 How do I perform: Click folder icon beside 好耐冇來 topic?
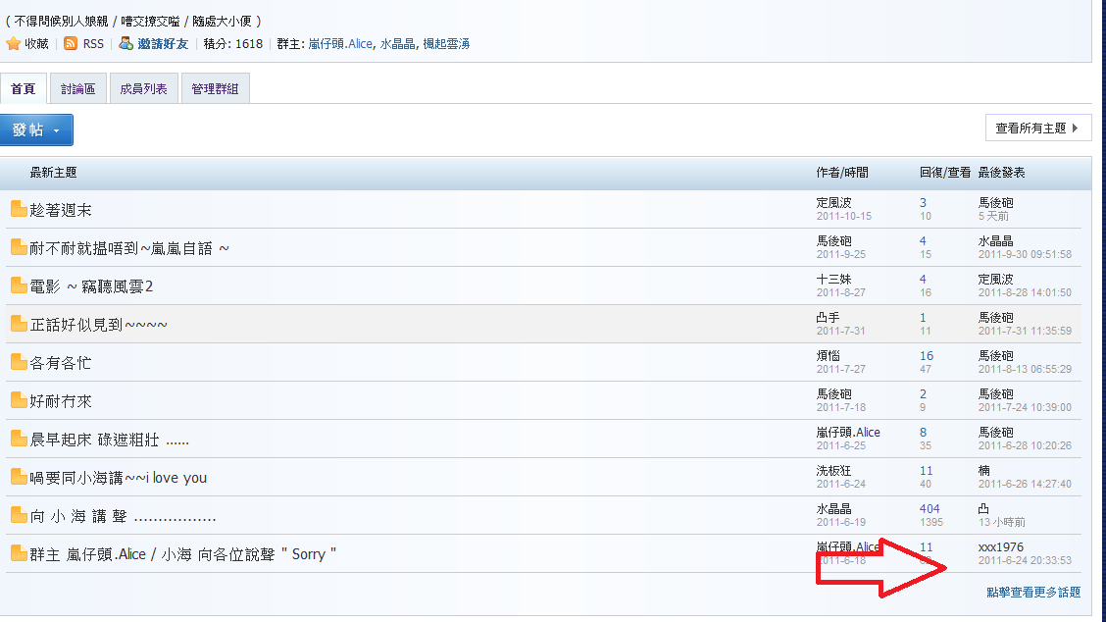click(19, 400)
